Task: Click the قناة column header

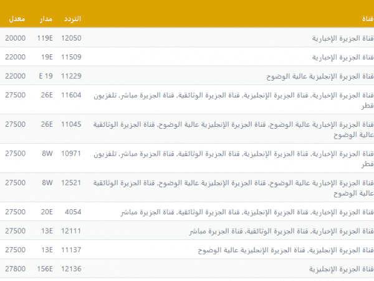Action: [x=368, y=19]
